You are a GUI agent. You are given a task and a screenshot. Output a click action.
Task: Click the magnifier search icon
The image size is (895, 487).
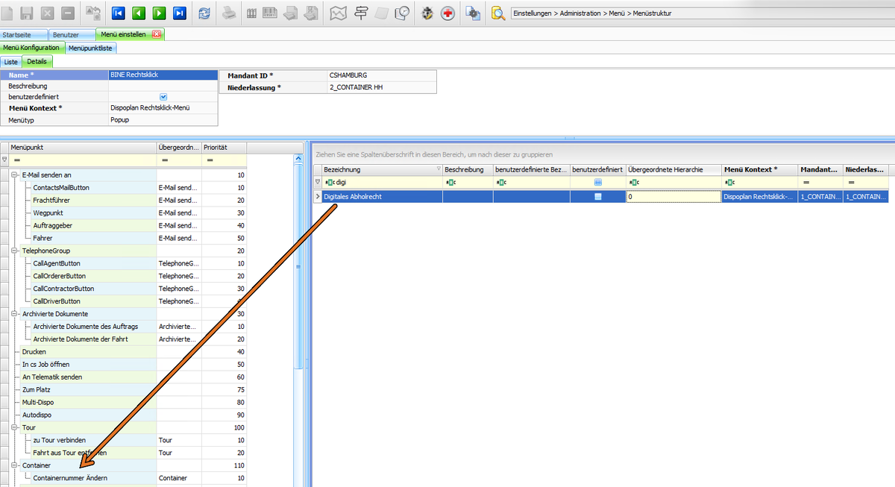coord(498,13)
